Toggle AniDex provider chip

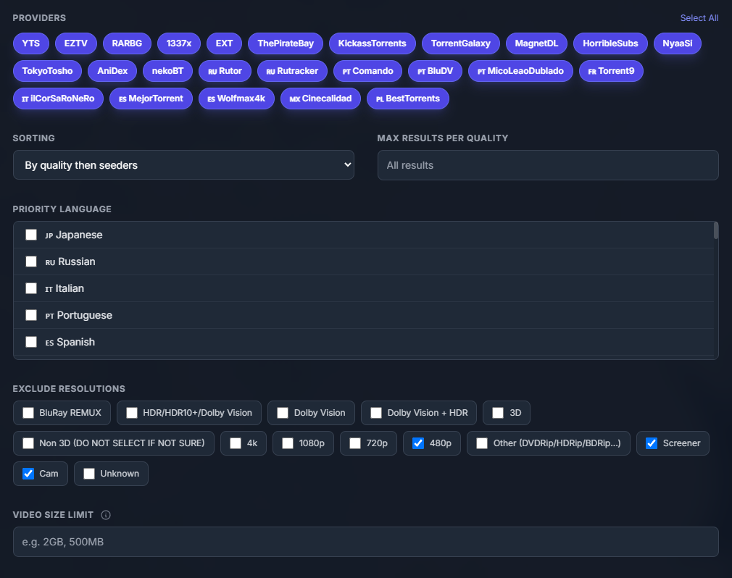coord(112,71)
